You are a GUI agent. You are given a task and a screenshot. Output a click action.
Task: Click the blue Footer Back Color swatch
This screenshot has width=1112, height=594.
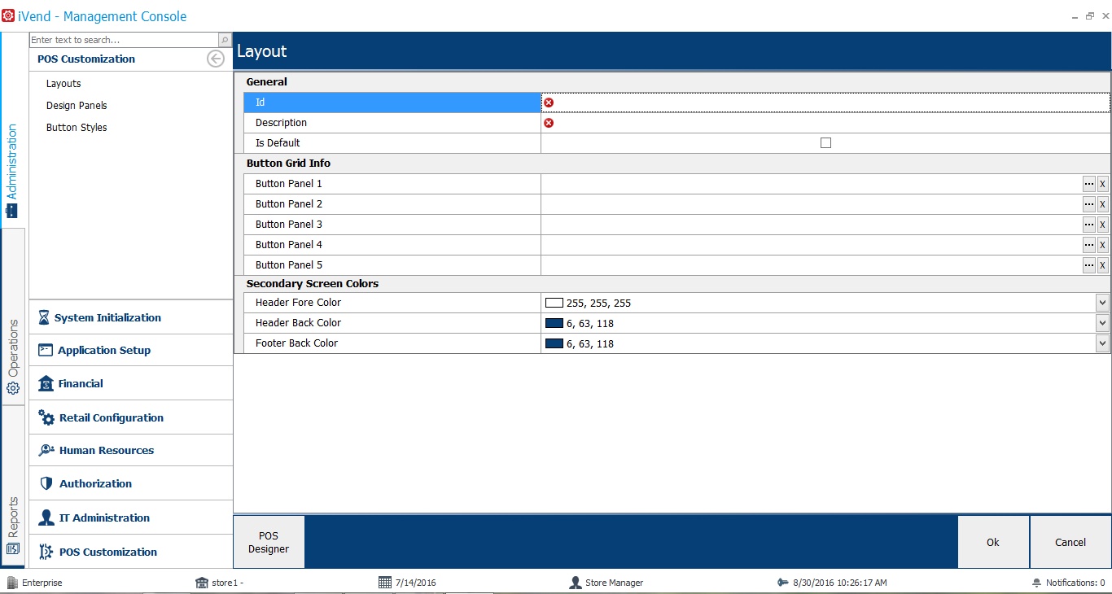(554, 343)
